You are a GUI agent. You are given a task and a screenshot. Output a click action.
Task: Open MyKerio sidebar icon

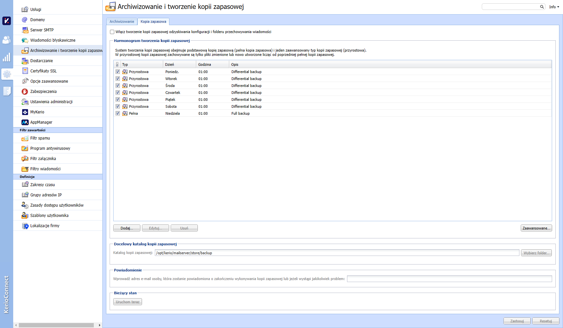25,112
